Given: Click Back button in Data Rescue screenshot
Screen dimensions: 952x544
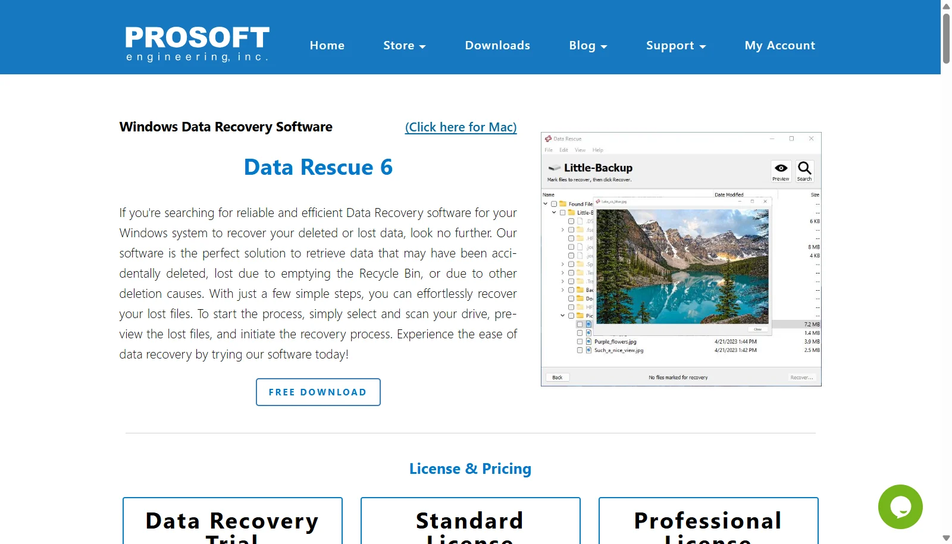Looking at the screenshot, I should click(558, 378).
